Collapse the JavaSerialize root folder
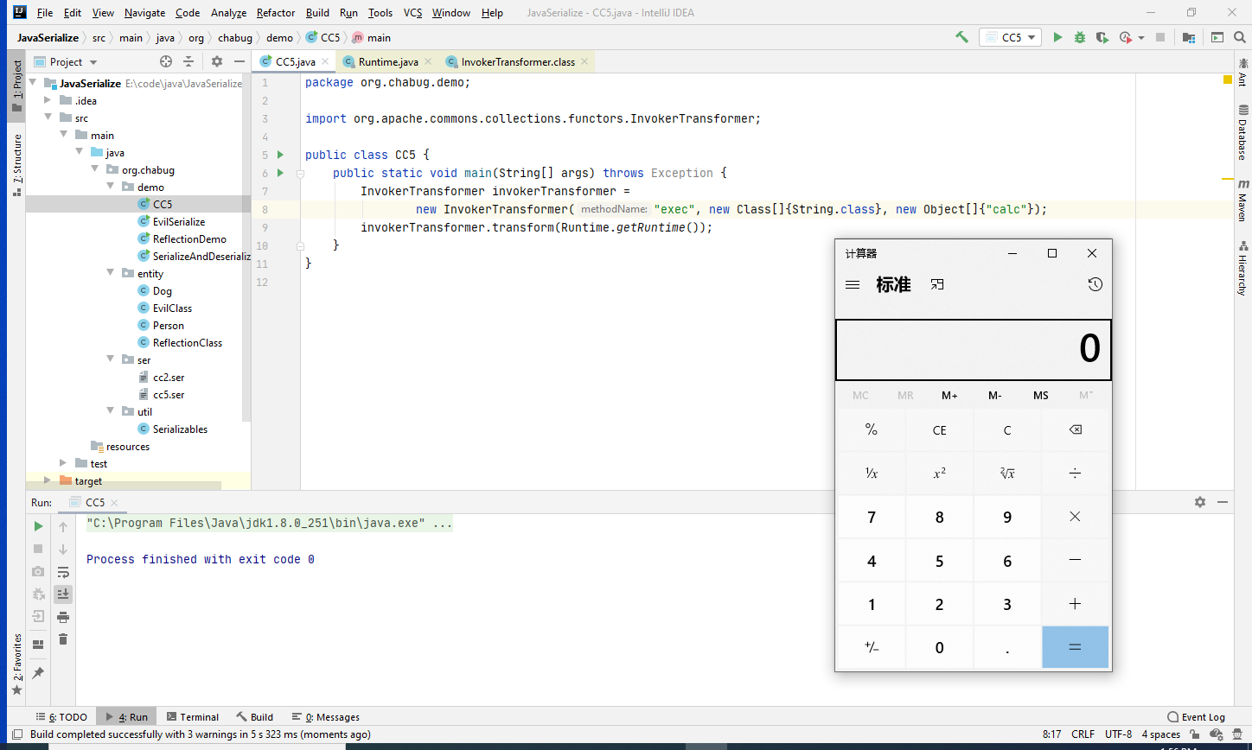Viewport: 1252px width, 750px height. pyautogui.click(x=34, y=84)
